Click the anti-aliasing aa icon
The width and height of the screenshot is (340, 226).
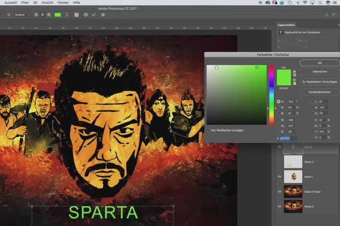pos(9,15)
